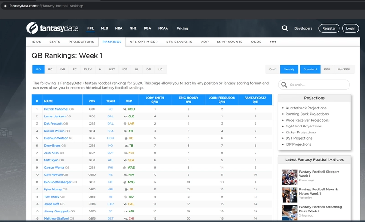Viewport: 365px width, 222px height.
Task: Select the NHL league menu
Action: click(x=133, y=28)
